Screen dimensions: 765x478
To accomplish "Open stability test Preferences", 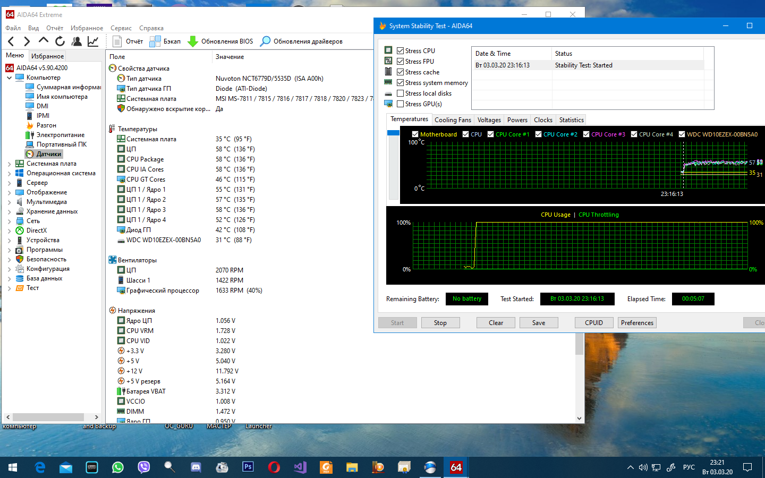I will tap(637, 323).
